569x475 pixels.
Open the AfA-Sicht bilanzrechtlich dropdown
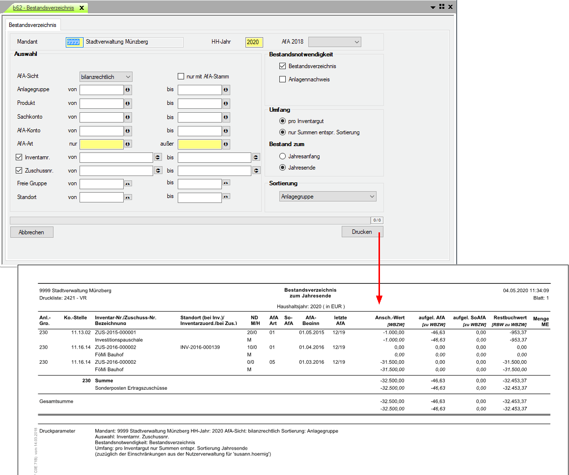click(x=106, y=77)
